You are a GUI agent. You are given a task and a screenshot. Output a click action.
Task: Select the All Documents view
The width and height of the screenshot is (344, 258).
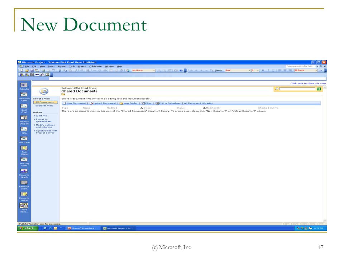point(46,102)
